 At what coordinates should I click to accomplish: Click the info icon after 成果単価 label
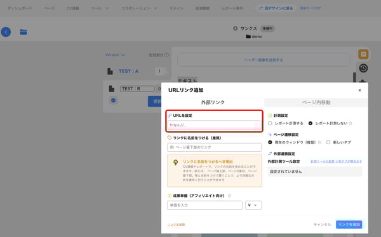229,196
